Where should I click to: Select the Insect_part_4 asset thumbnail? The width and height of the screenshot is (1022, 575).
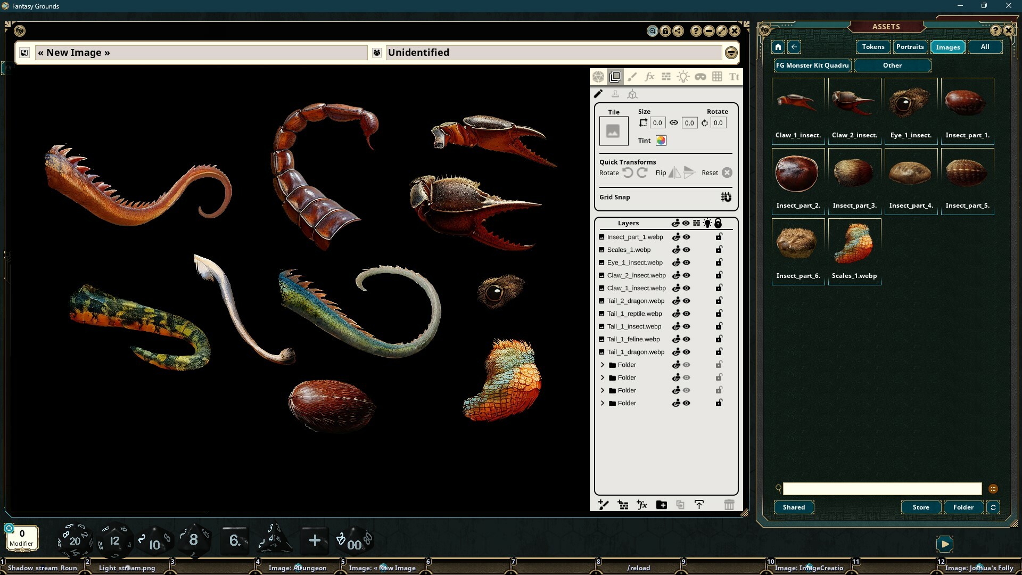coord(910,172)
